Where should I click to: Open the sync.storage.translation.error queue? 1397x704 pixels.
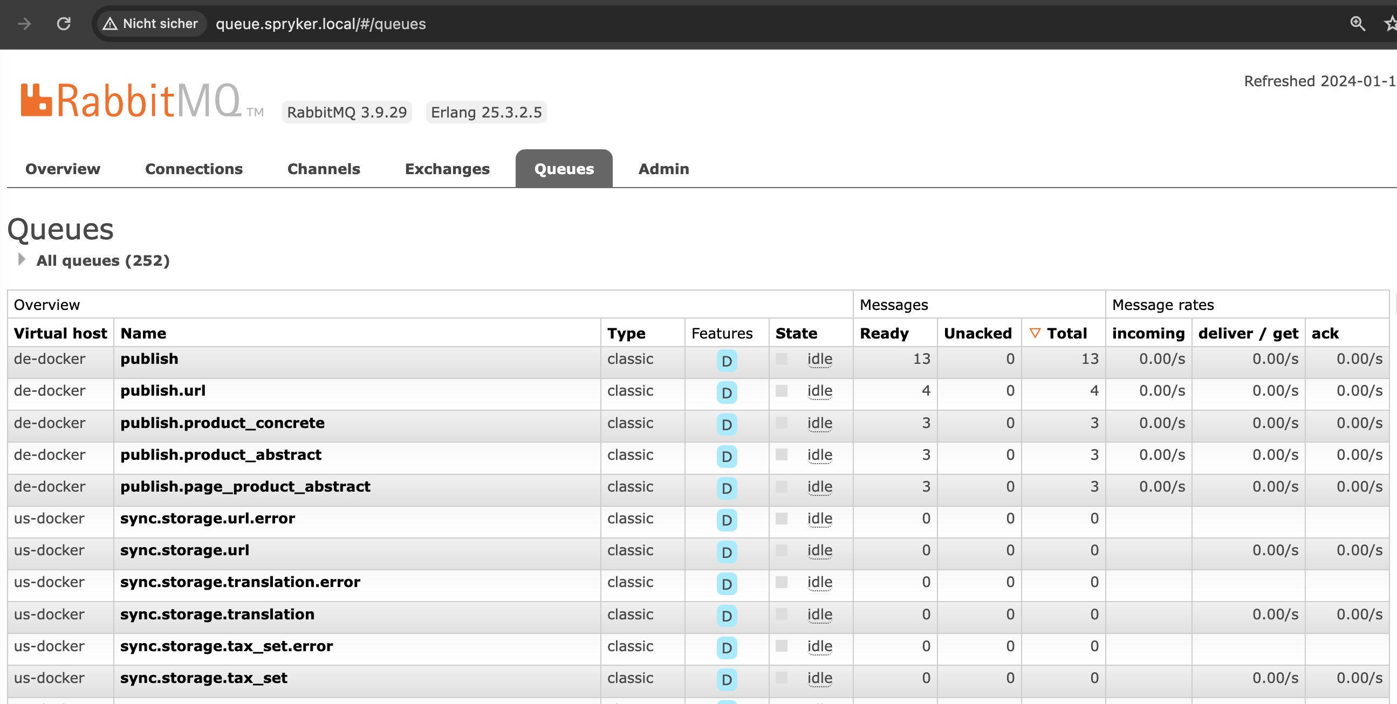[x=240, y=583]
